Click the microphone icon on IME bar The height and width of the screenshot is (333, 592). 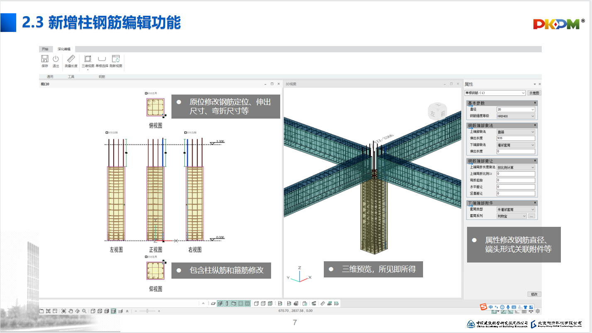pyautogui.click(x=508, y=306)
